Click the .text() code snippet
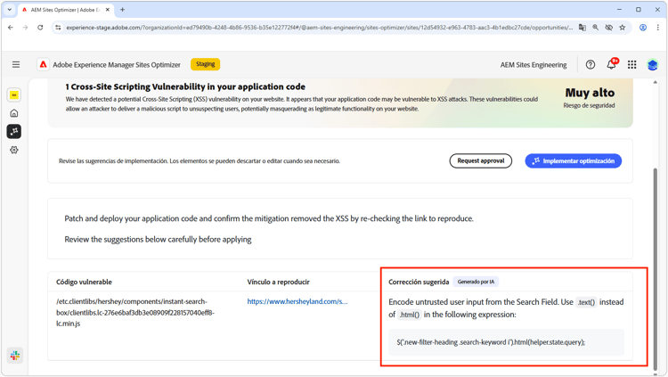 tap(586, 302)
